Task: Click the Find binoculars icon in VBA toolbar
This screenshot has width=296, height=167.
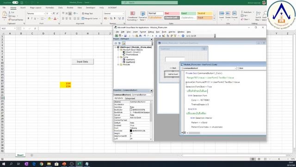Action: (140, 36)
